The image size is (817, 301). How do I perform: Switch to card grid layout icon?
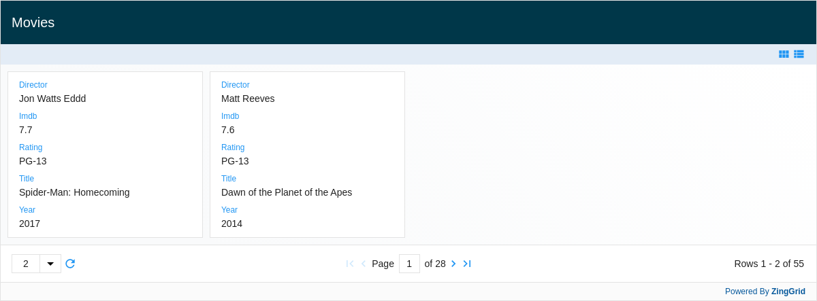(x=784, y=54)
